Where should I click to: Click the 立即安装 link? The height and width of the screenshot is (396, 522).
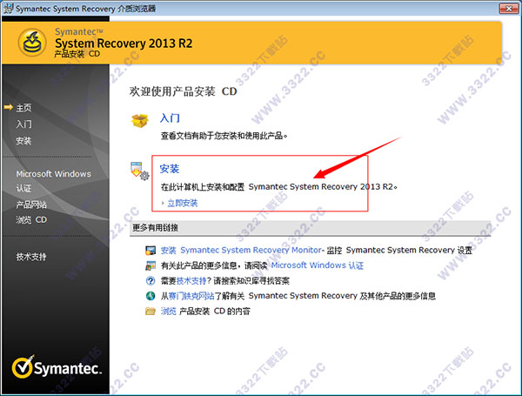point(183,203)
